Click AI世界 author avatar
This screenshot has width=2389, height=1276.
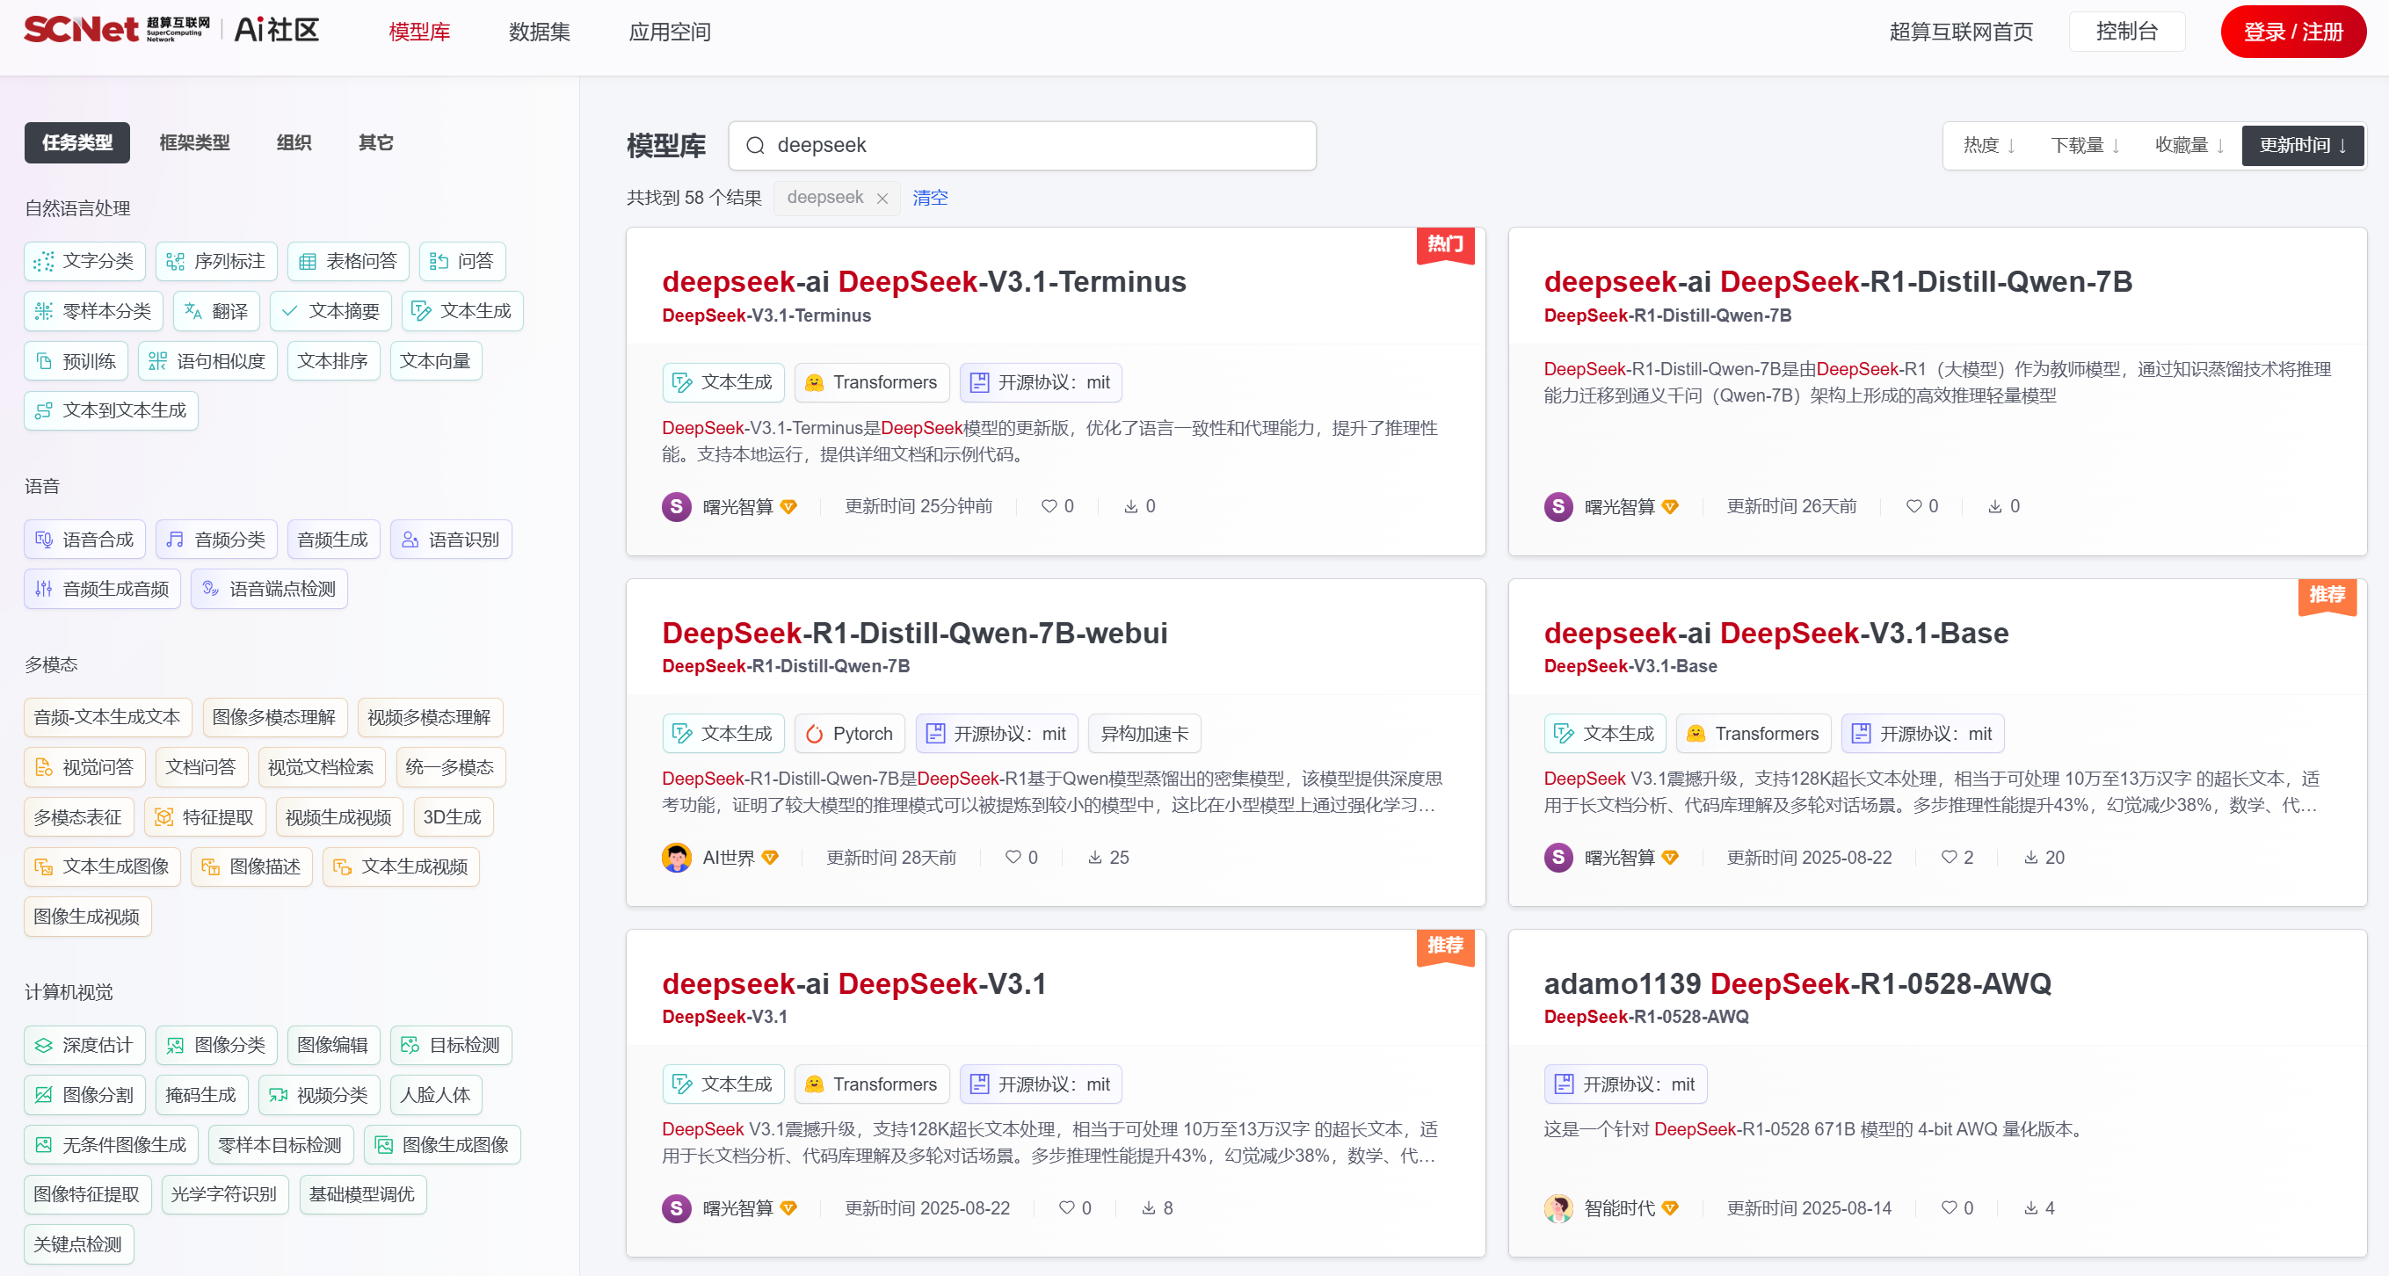[676, 858]
